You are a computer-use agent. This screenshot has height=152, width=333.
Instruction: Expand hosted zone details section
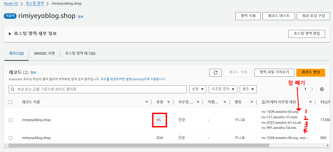click(10, 34)
